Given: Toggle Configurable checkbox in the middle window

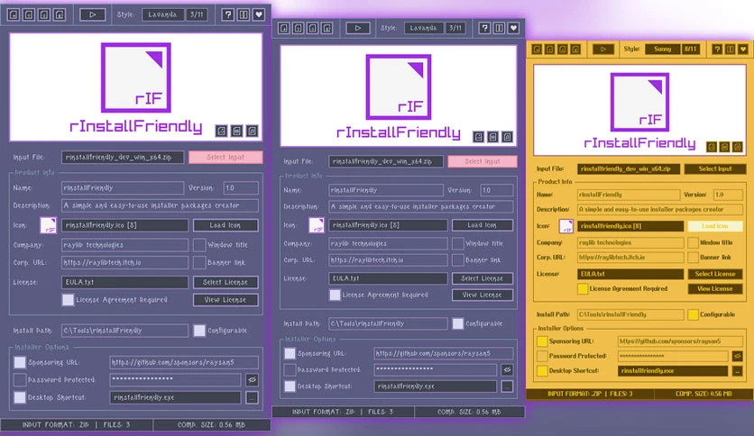Looking at the screenshot, I should (x=458, y=323).
